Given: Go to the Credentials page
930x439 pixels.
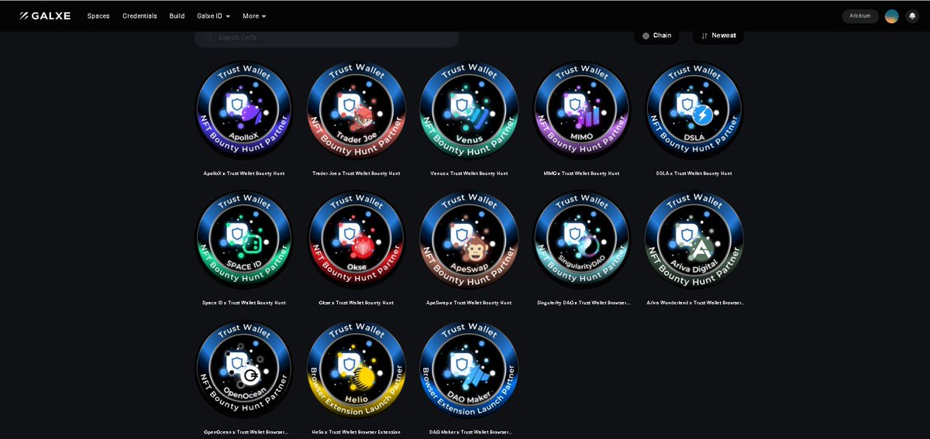Looking at the screenshot, I should point(139,15).
